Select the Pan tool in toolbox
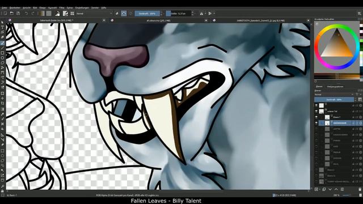363x204 pixels. pyautogui.click(x=2, y=191)
